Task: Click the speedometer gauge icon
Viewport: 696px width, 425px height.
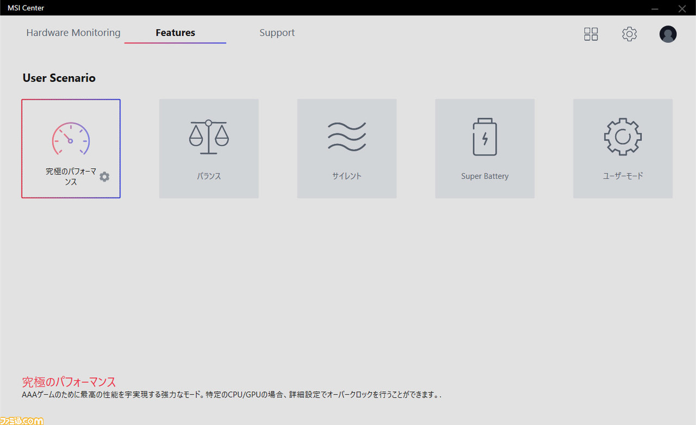Action: tap(71, 139)
